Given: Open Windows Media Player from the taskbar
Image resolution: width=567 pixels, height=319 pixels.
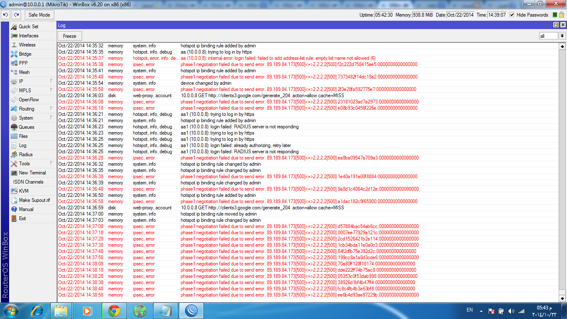Looking at the screenshot, I should [87, 310].
